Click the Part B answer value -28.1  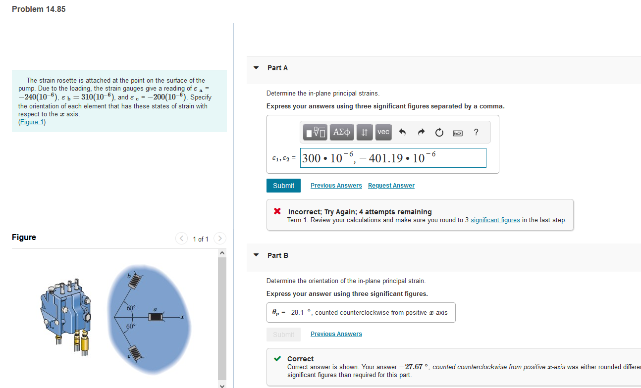click(296, 312)
